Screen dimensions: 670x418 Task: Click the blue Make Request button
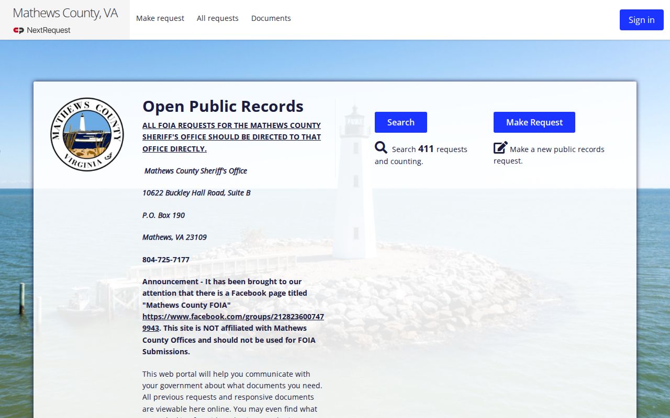point(534,122)
